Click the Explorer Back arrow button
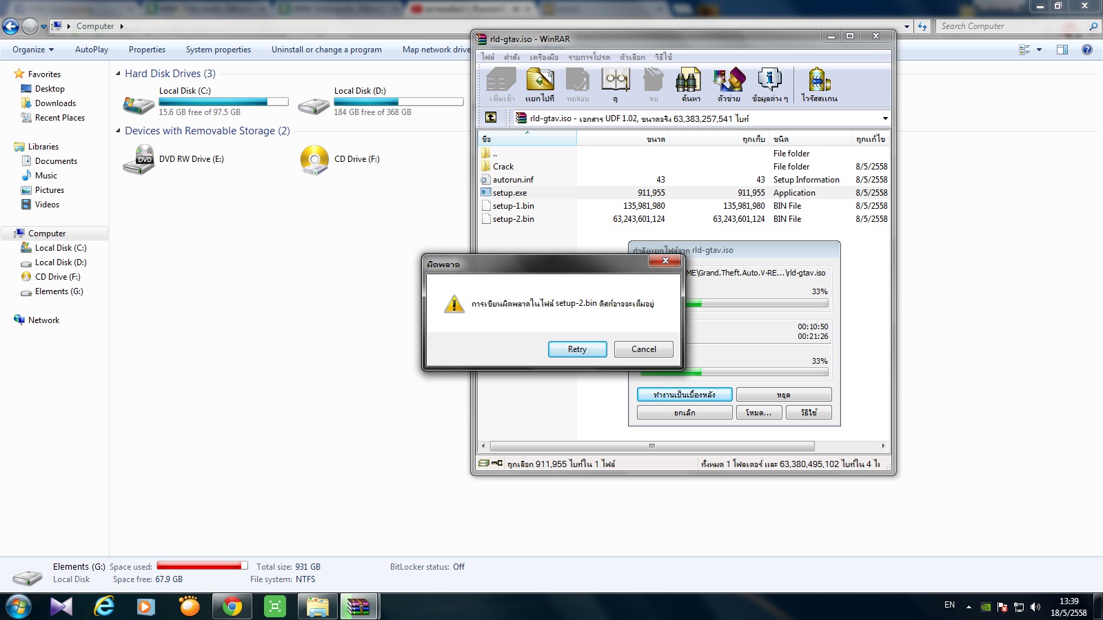 10,26
